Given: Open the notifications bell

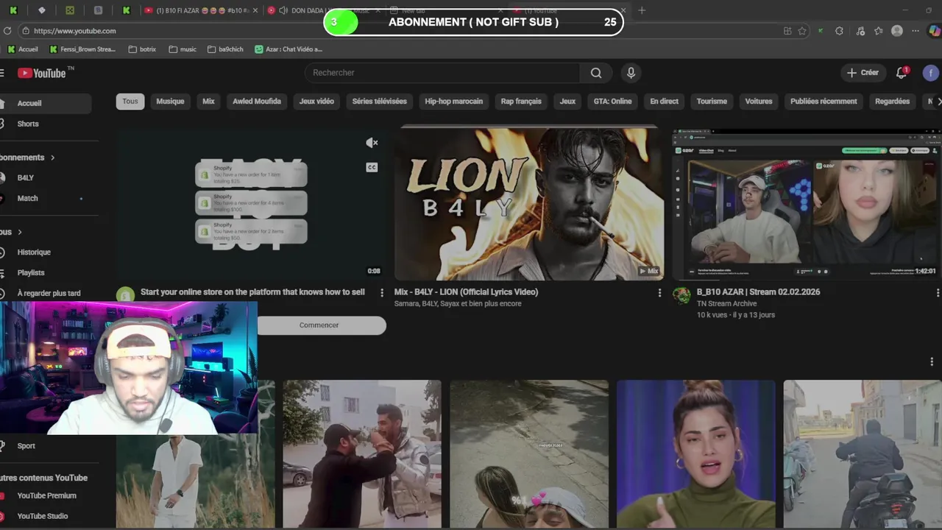Looking at the screenshot, I should click(902, 73).
